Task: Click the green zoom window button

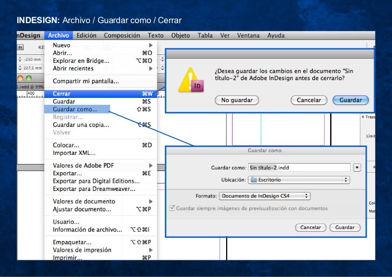Action: tap(29, 78)
